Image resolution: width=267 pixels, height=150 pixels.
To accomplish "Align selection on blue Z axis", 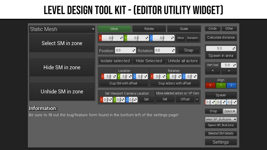I will pos(232,85).
